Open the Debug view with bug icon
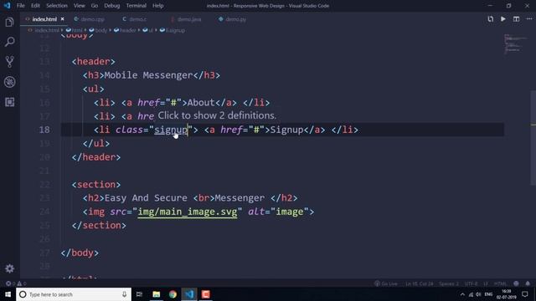Screen dimensions: 536x301 9,82
